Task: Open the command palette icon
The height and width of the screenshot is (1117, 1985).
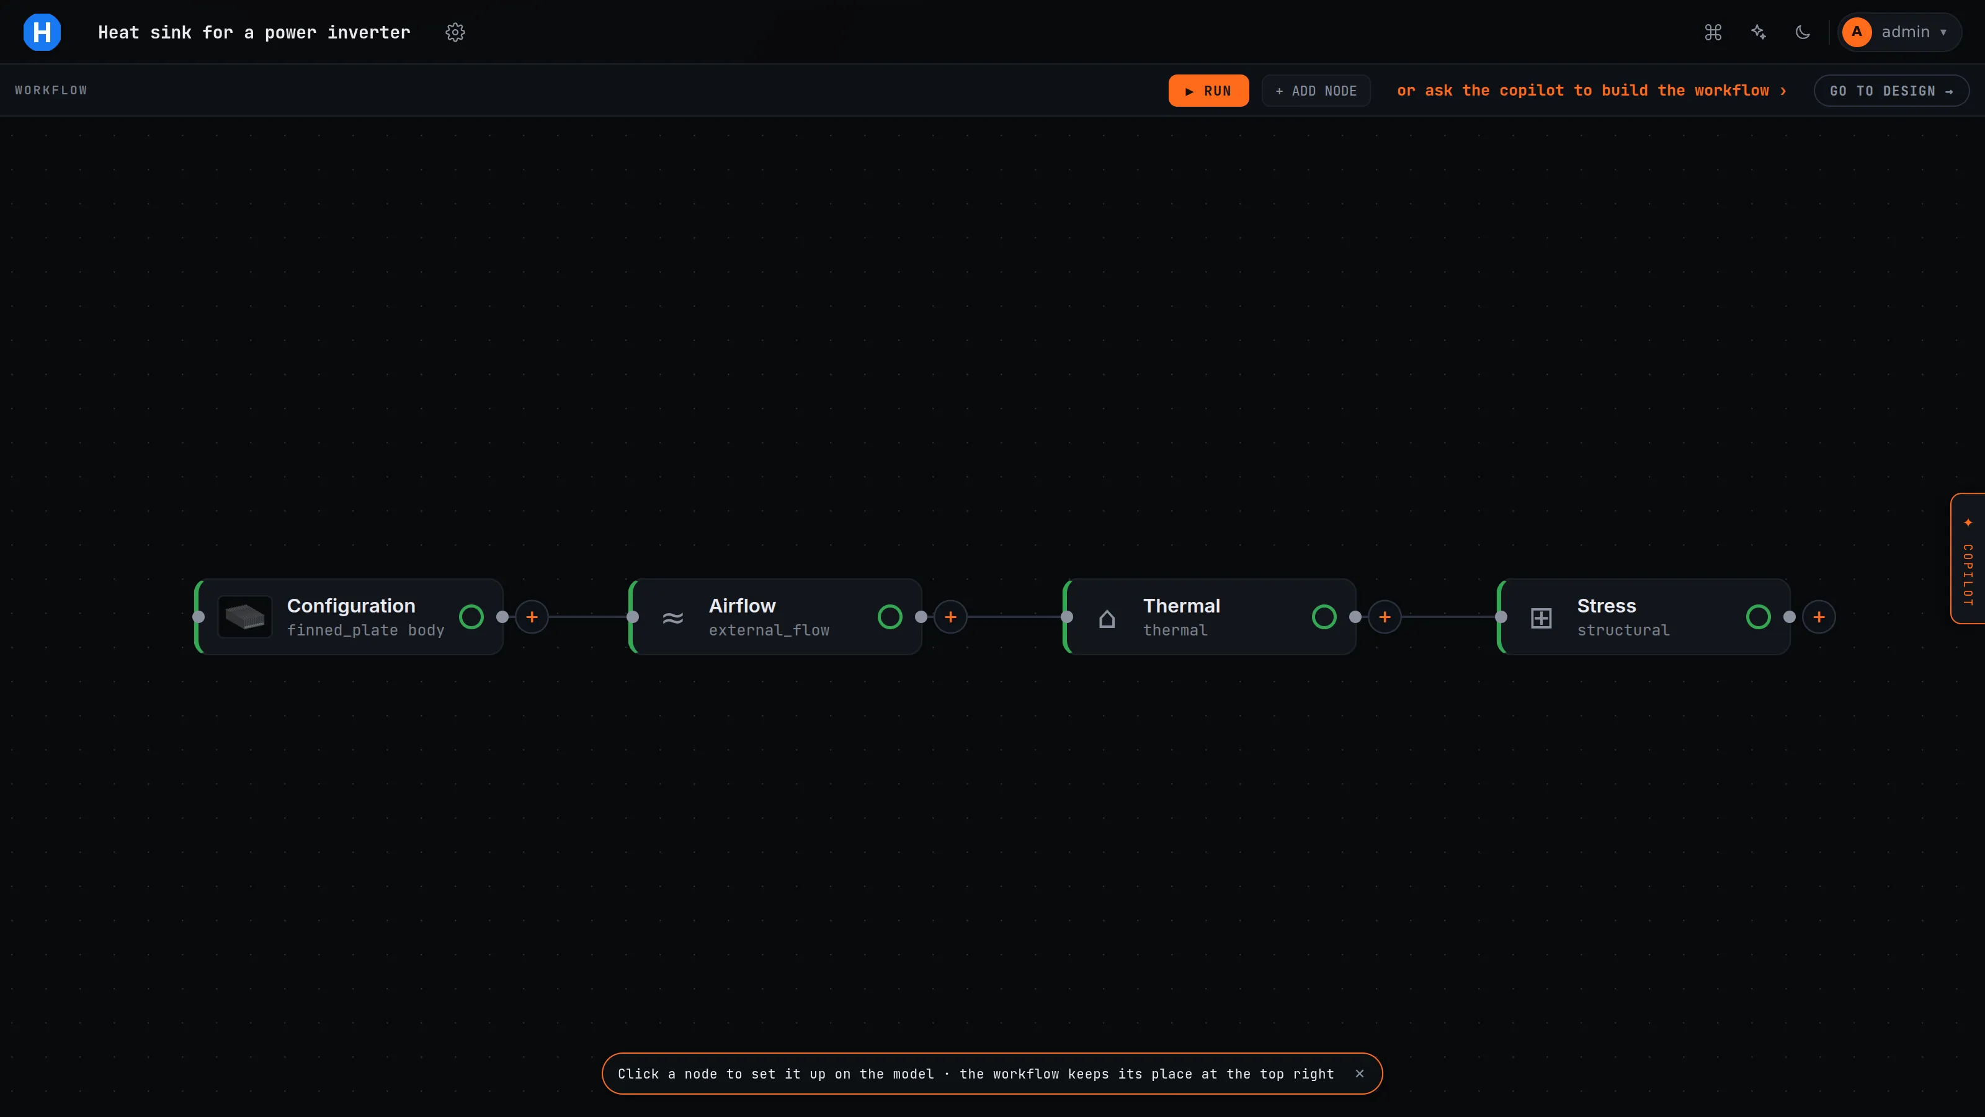Action: 1713,32
